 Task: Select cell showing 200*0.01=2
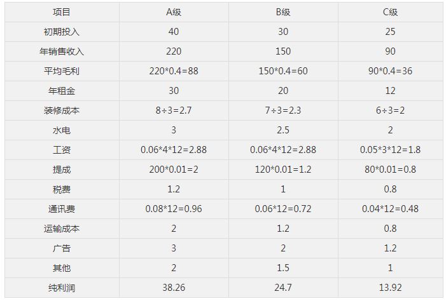pyautogui.click(x=174, y=170)
